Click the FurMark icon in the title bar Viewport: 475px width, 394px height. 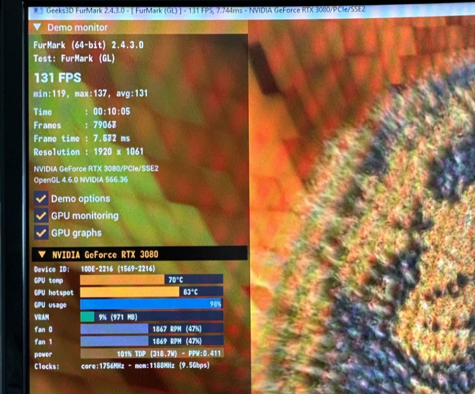point(37,10)
